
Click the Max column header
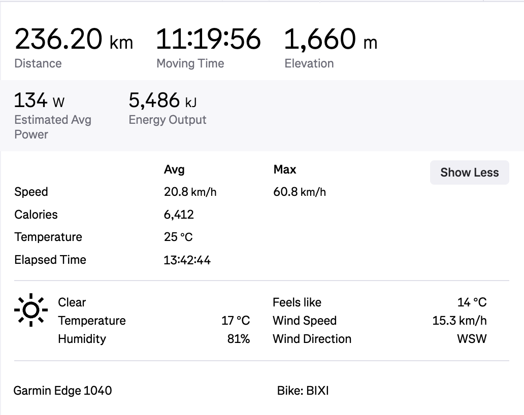coord(285,169)
